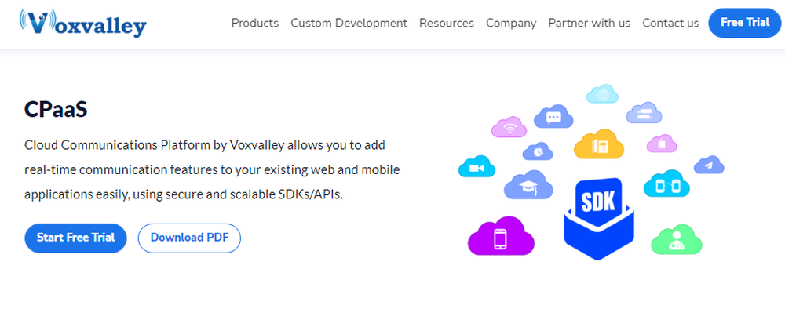The height and width of the screenshot is (309, 785).
Task: Click the list bars cloud icon
Action: click(x=644, y=113)
